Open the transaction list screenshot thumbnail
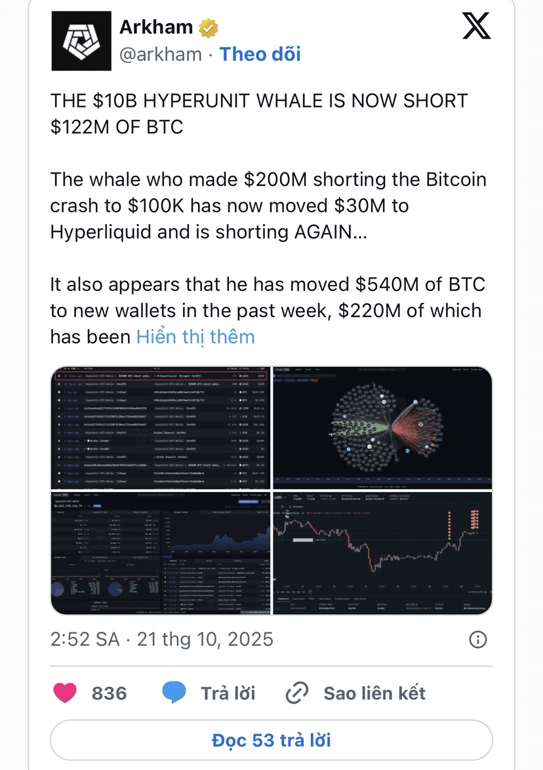Screen dimensions: 543x770 click(x=161, y=428)
